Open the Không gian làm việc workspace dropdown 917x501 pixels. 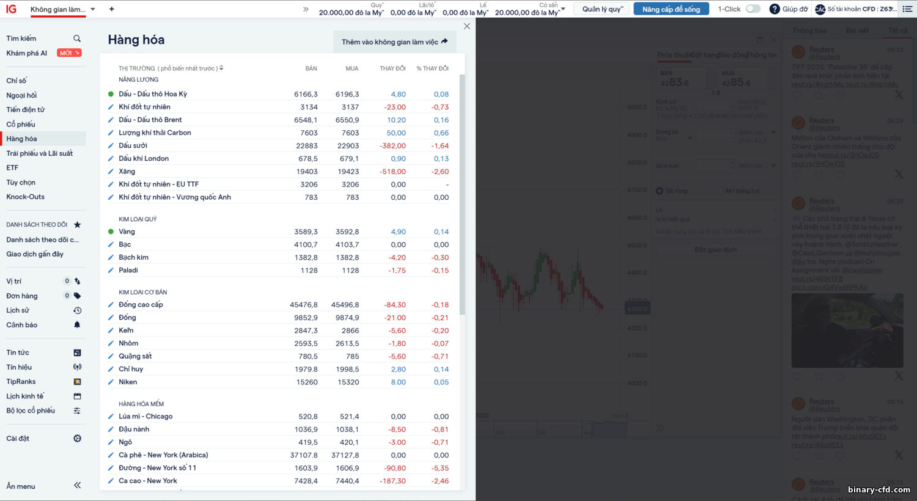click(x=93, y=10)
